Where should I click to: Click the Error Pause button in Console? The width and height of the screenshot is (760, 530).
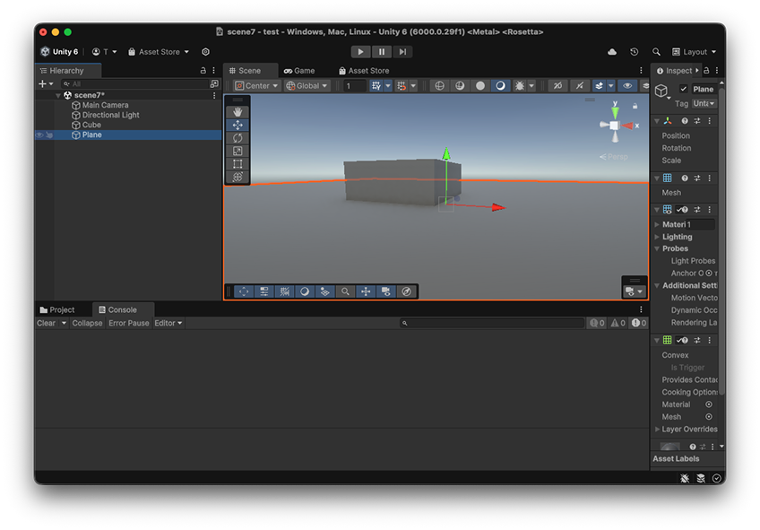pos(129,323)
